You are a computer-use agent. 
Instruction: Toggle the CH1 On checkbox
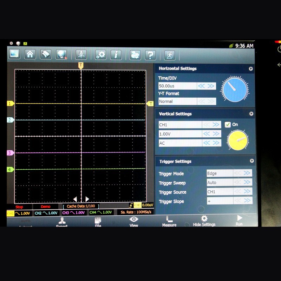228,124
